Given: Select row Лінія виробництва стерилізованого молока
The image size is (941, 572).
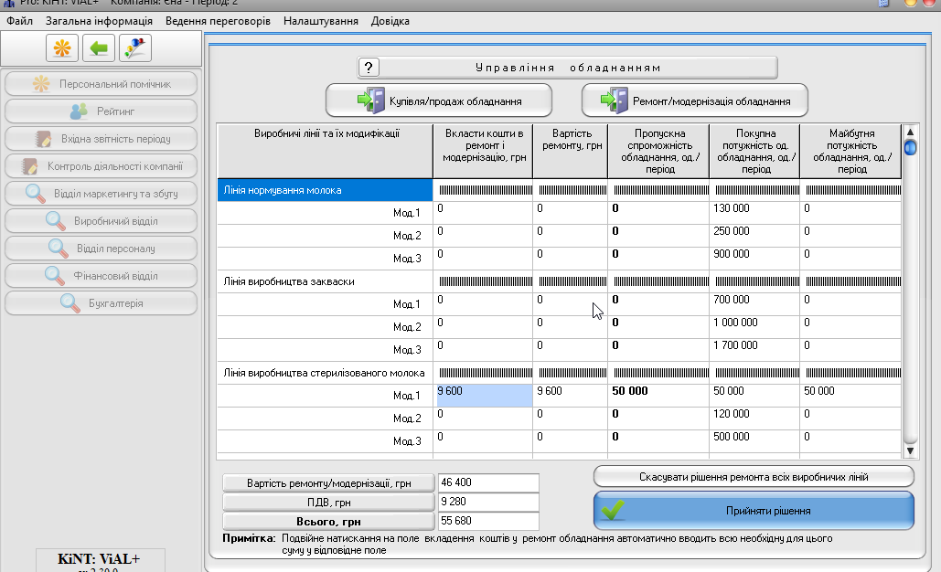Looking at the screenshot, I should click(x=325, y=373).
